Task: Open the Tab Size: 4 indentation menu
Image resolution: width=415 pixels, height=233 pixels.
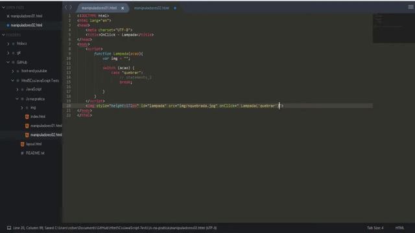Action: pyautogui.click(x=375, y=228)
